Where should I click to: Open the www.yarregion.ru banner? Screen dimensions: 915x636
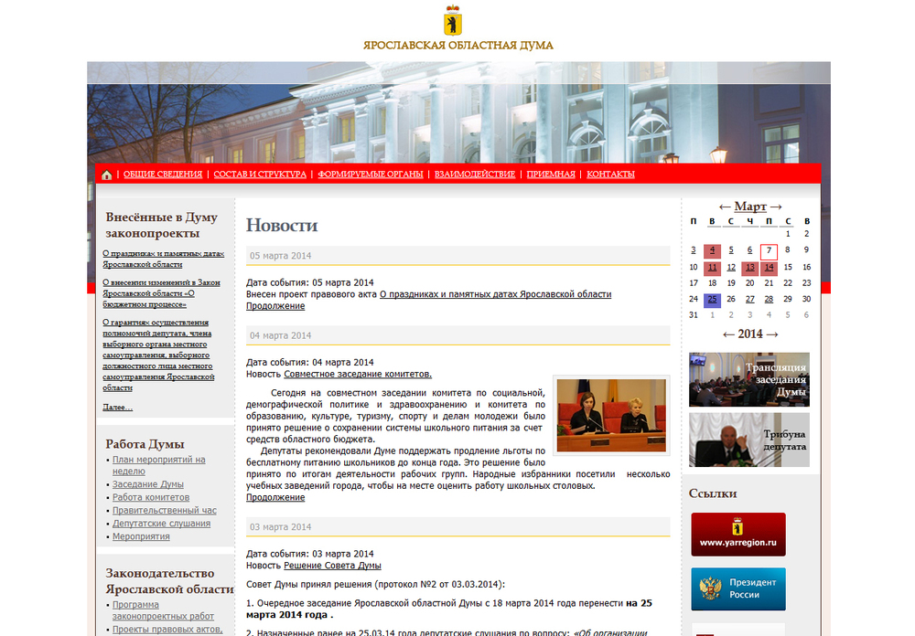click(x=738, y=535)
